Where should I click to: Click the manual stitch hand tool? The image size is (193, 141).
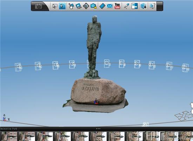[71, 6]
